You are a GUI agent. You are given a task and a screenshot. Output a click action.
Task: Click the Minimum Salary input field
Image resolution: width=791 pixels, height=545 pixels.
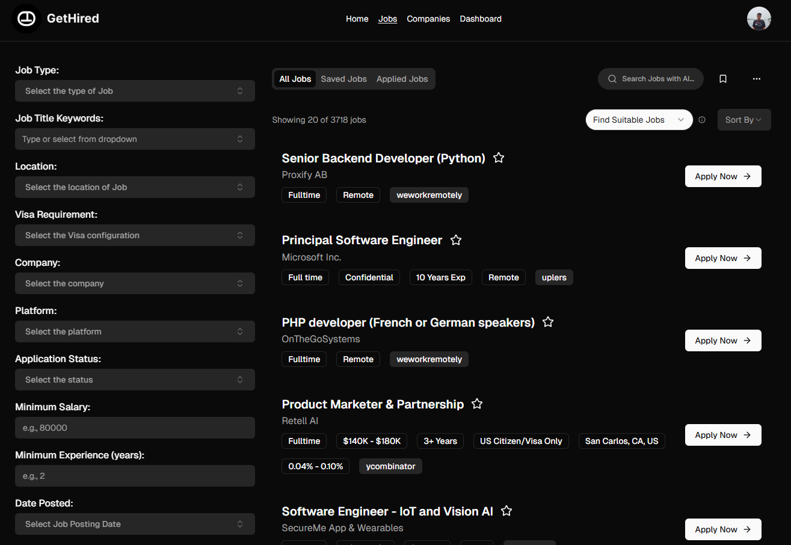[135, 428]
